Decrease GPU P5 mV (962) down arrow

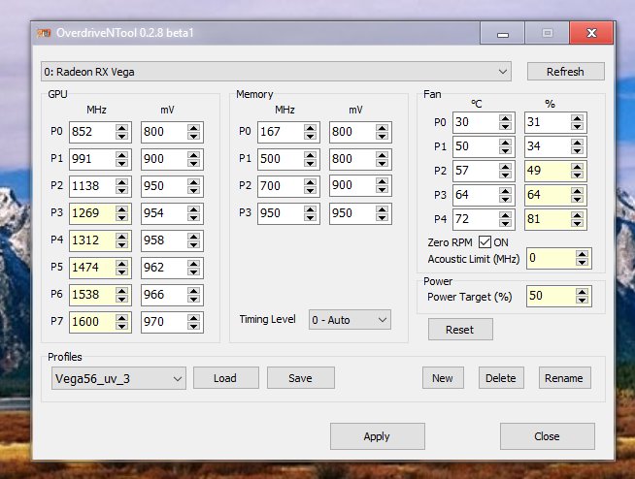(x=194, y=271)
